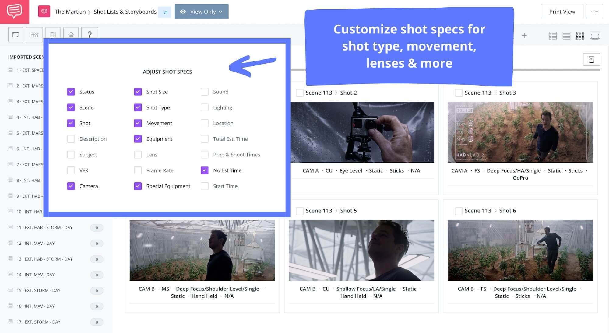Screen dimensions: 609x333
Task: Click drag handle for scene 17
Action: (x=11, y=321)
